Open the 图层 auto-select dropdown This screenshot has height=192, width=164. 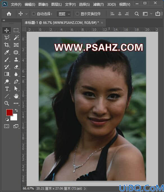64,14
